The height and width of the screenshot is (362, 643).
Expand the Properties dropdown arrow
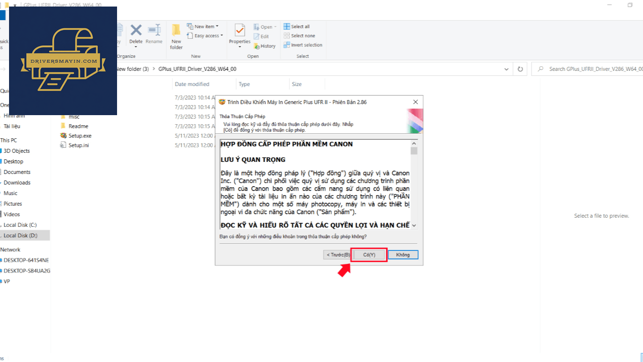240,47
